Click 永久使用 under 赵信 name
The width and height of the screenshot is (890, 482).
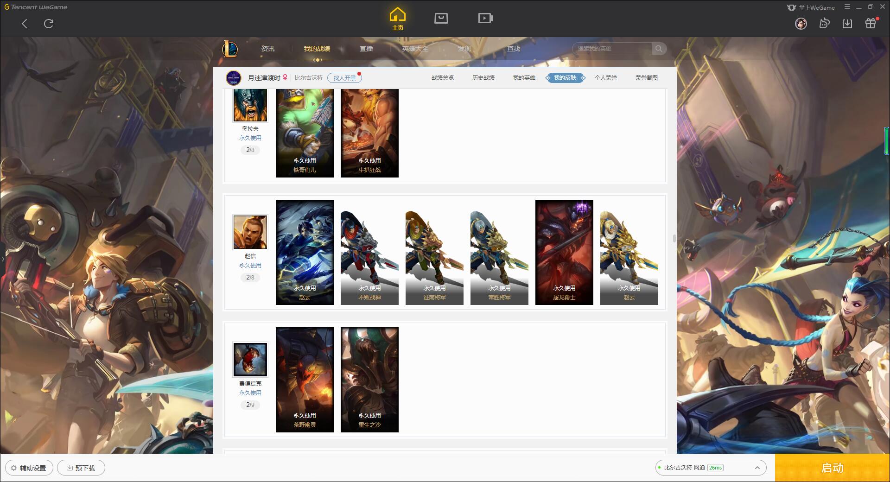click(250, 266)
